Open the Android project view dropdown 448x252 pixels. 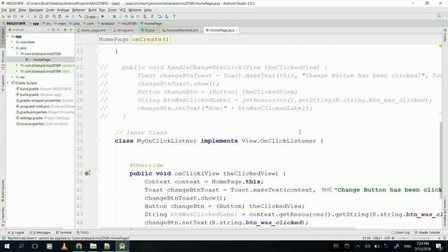(29, 29)
